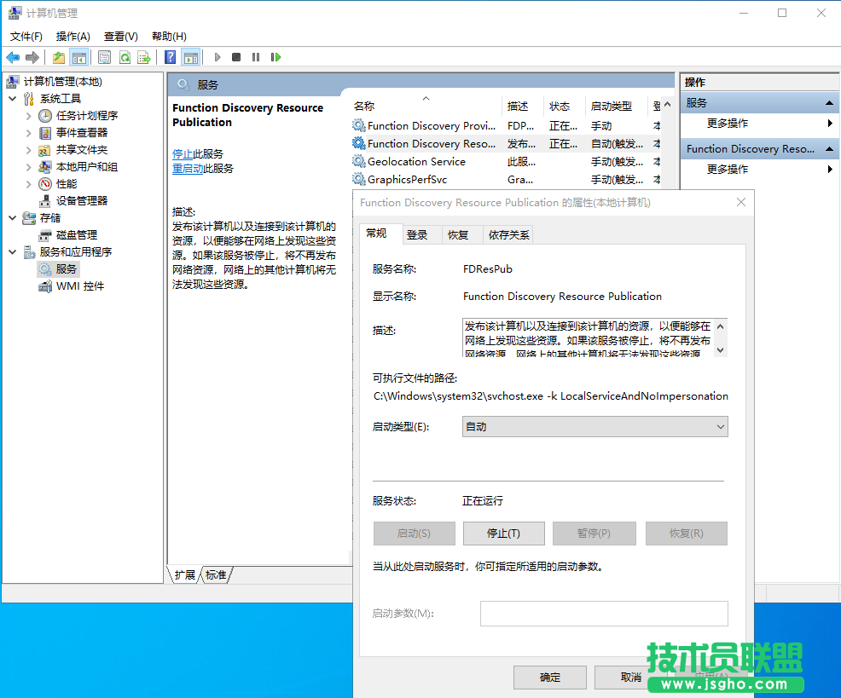Open the blue Help toolbar icon
The image size is (841, 698).
pyautogui.click(x=171, y=57)
